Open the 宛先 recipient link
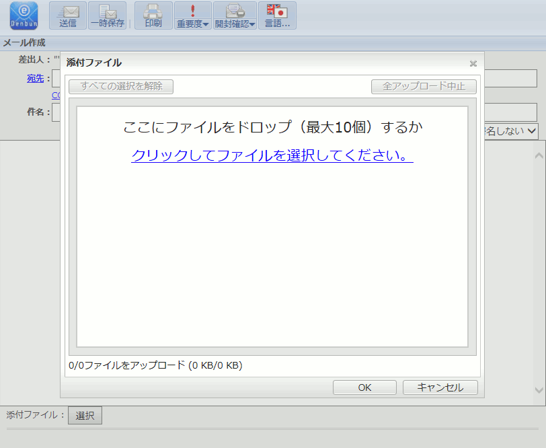This screenshot has height=448, width=546. 35,79
